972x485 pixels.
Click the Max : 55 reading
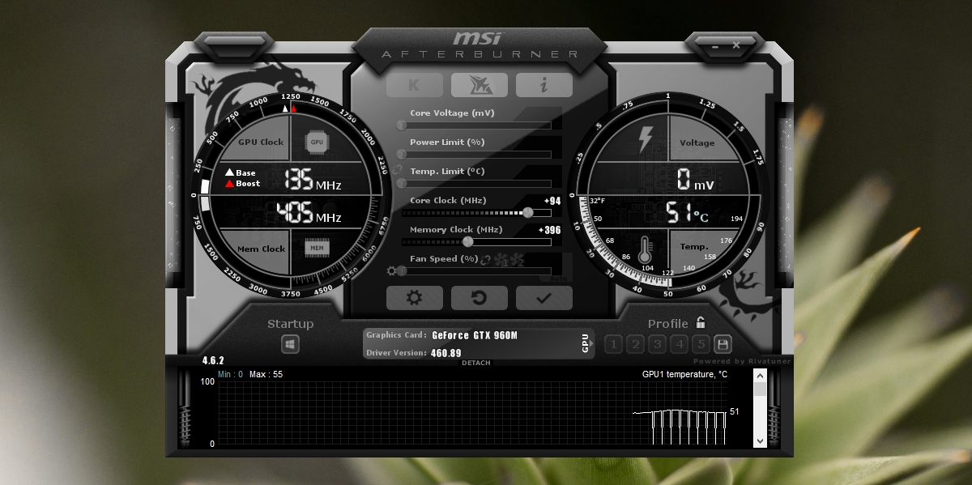pyautogui.click(x=266, y=375)
